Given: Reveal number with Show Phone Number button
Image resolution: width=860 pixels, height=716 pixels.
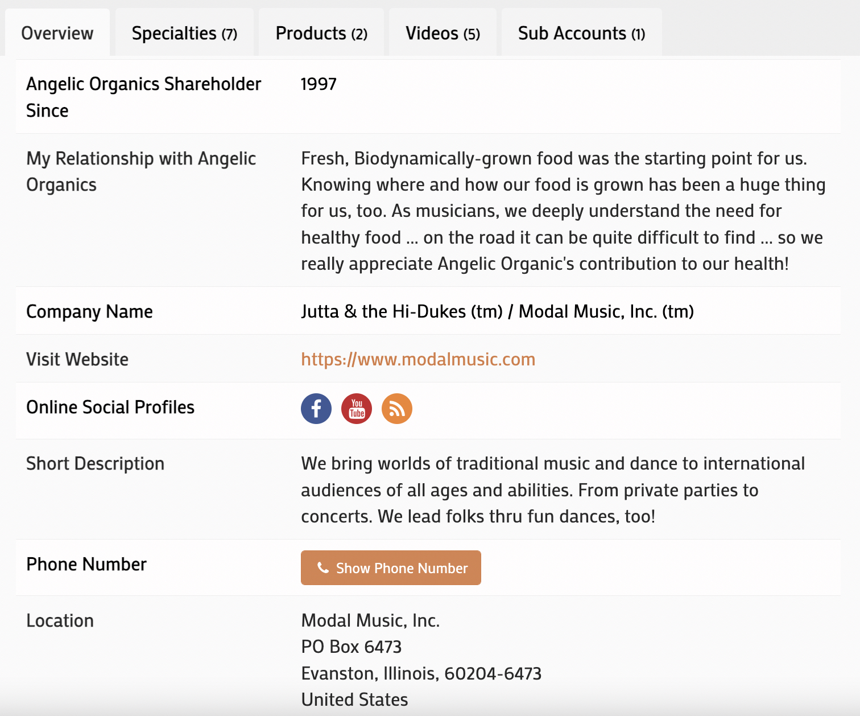Looking at the screenshot, I should tap(391, 567).
